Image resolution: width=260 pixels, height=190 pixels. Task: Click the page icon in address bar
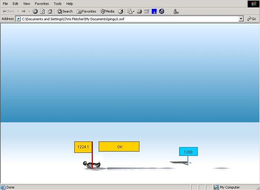pyautogui.click(x=18, y=19)
